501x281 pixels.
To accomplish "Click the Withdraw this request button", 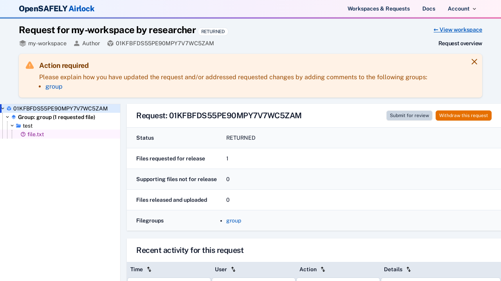I will pos(463,116).
